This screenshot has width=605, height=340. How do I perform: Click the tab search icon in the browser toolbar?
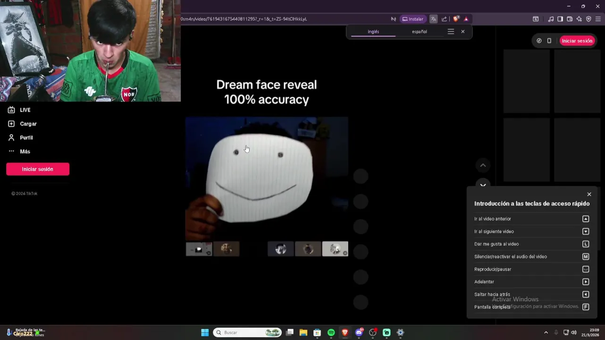[x=536, y=19]
